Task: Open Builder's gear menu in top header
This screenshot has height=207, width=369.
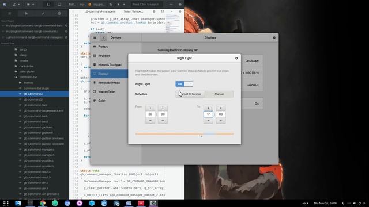Action: 180,4
